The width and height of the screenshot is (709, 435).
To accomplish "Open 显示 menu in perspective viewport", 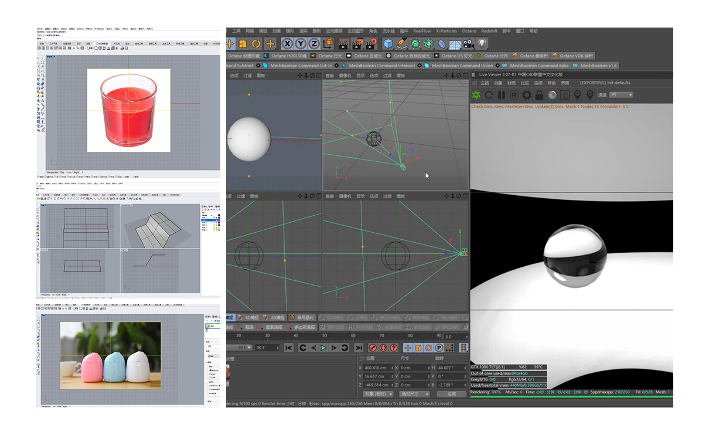I will point(360,76).
